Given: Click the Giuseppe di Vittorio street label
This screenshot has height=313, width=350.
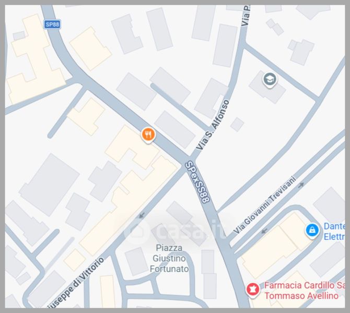Looking at the screenshot, I should point(75,283).
